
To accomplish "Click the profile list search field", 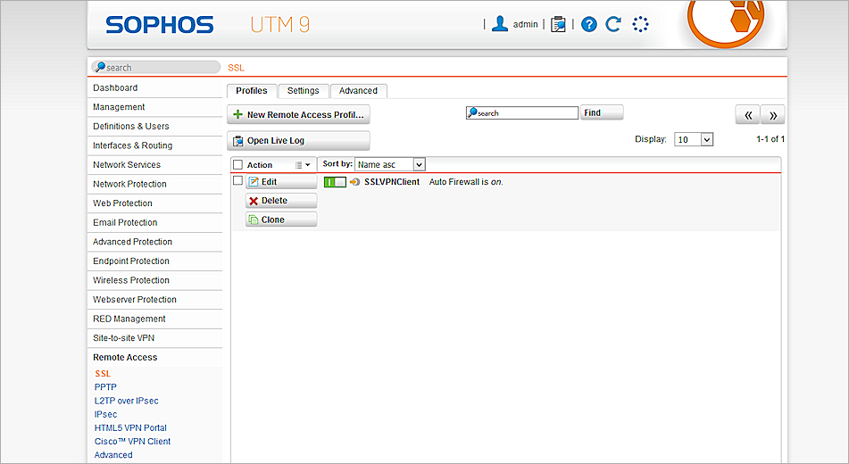I will coord(522,112).
